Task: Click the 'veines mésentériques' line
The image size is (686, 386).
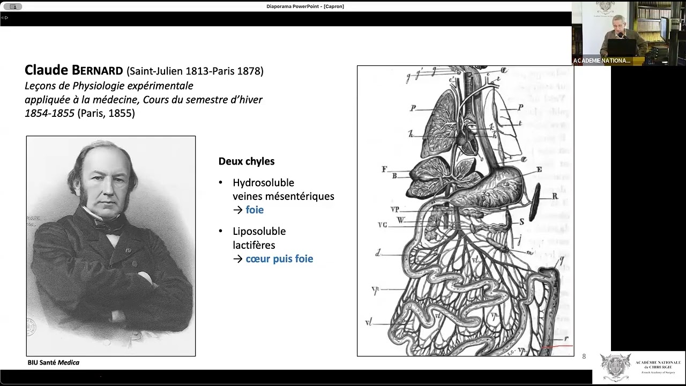Action: pos(284,196)
